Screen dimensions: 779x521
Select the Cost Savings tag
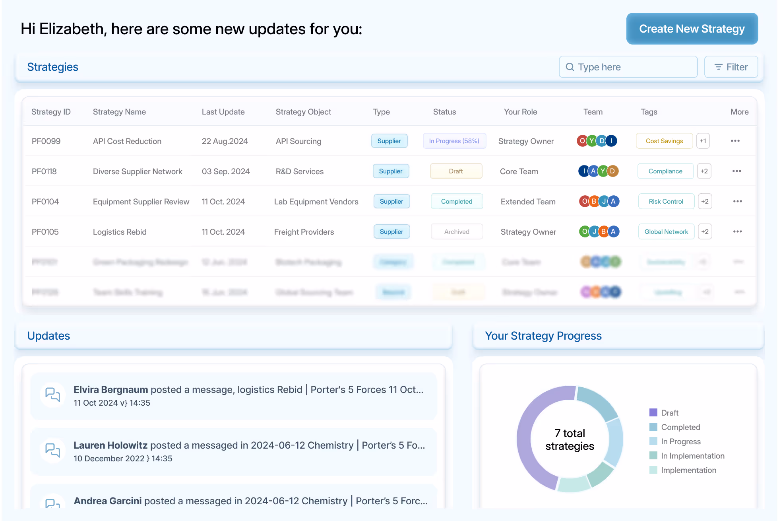pos(664,141)
